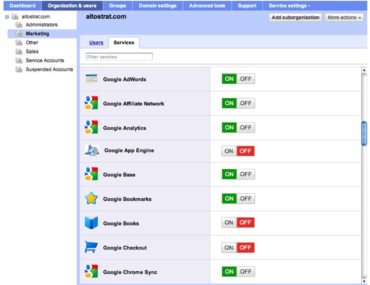This screenshot has height=285, width=370.
Task: Select Suspended Accounts in organization tree
Action: tap(50, 69)
